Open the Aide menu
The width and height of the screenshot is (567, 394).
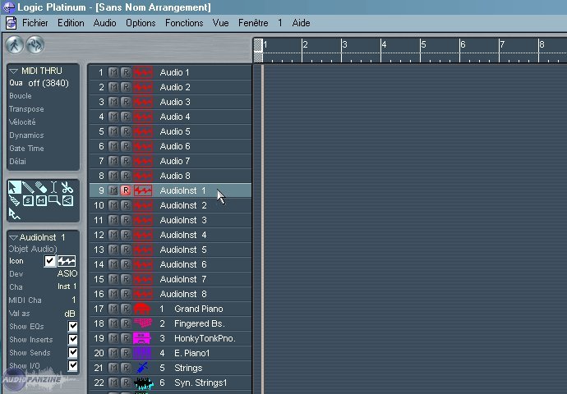(x=301, y=23)
